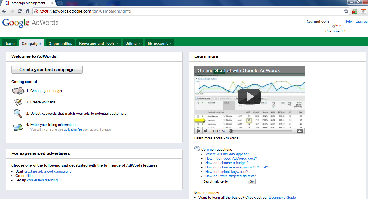368x199 pixels.
Task: Switch to the Home tab
Action: pos(9,43)
